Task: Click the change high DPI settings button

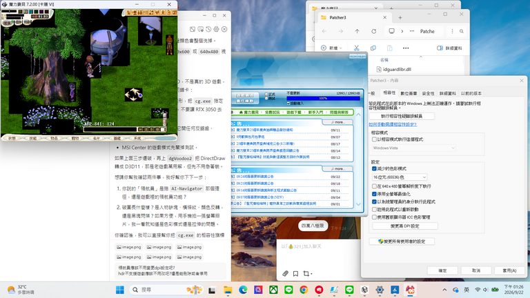Action: (405, 226)
